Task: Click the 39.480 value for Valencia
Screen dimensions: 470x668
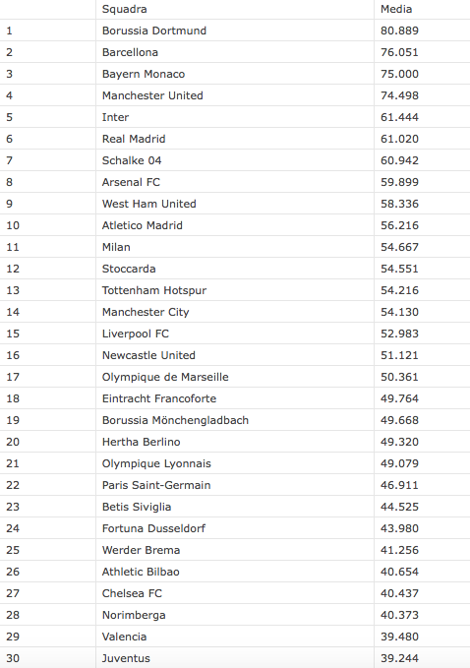Action: coord(399,637)
